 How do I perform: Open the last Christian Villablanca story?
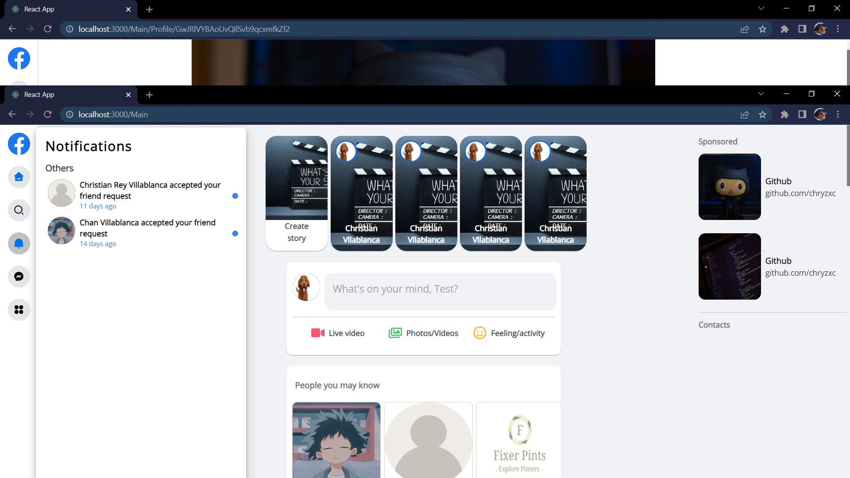point(556,193)
